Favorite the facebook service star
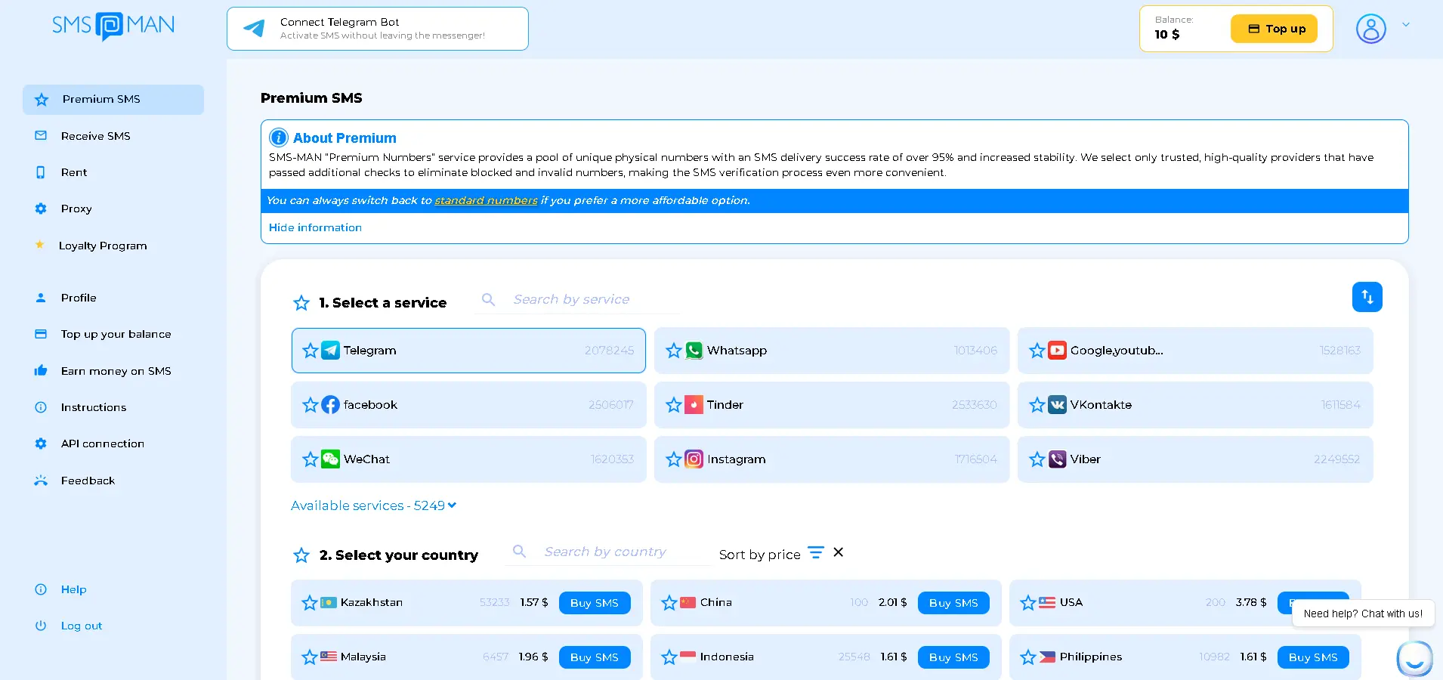The width and height of the screenshot is (1443, 680). pyautogui.click(x=310, y=405)
